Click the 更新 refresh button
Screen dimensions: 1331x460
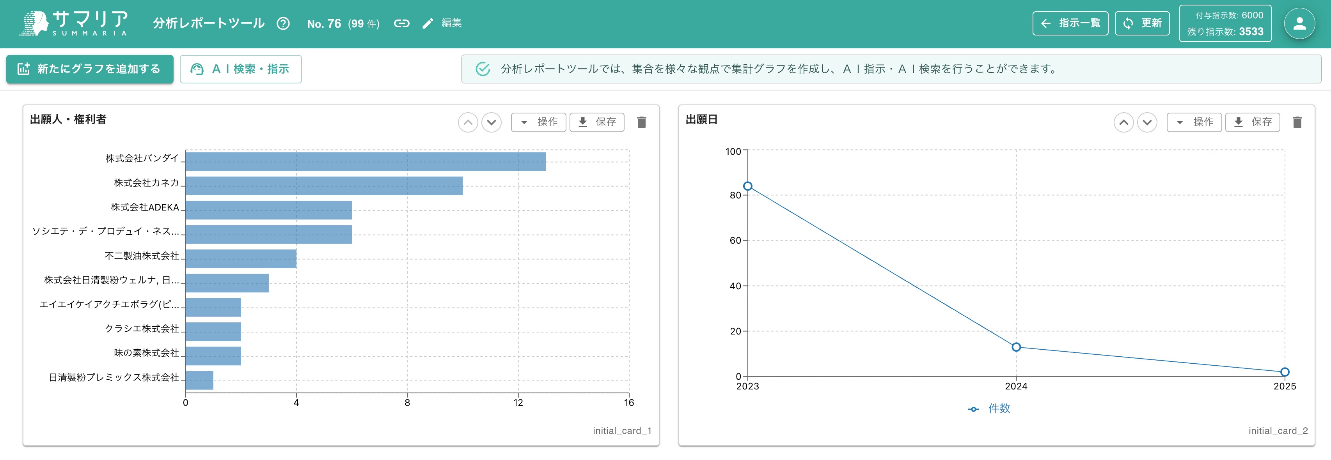click(x=1143, y=23)
